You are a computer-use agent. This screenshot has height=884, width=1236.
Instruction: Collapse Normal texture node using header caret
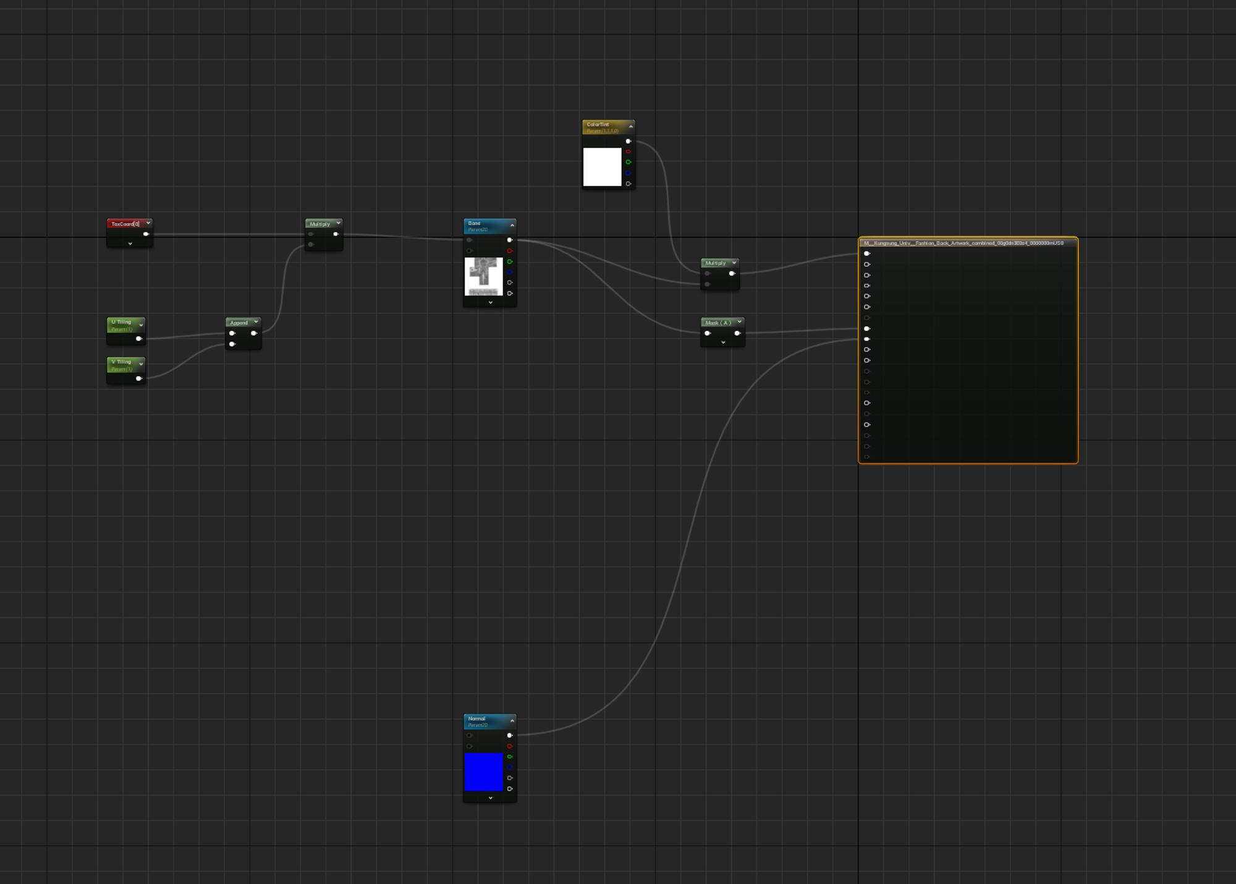(512, 721)
